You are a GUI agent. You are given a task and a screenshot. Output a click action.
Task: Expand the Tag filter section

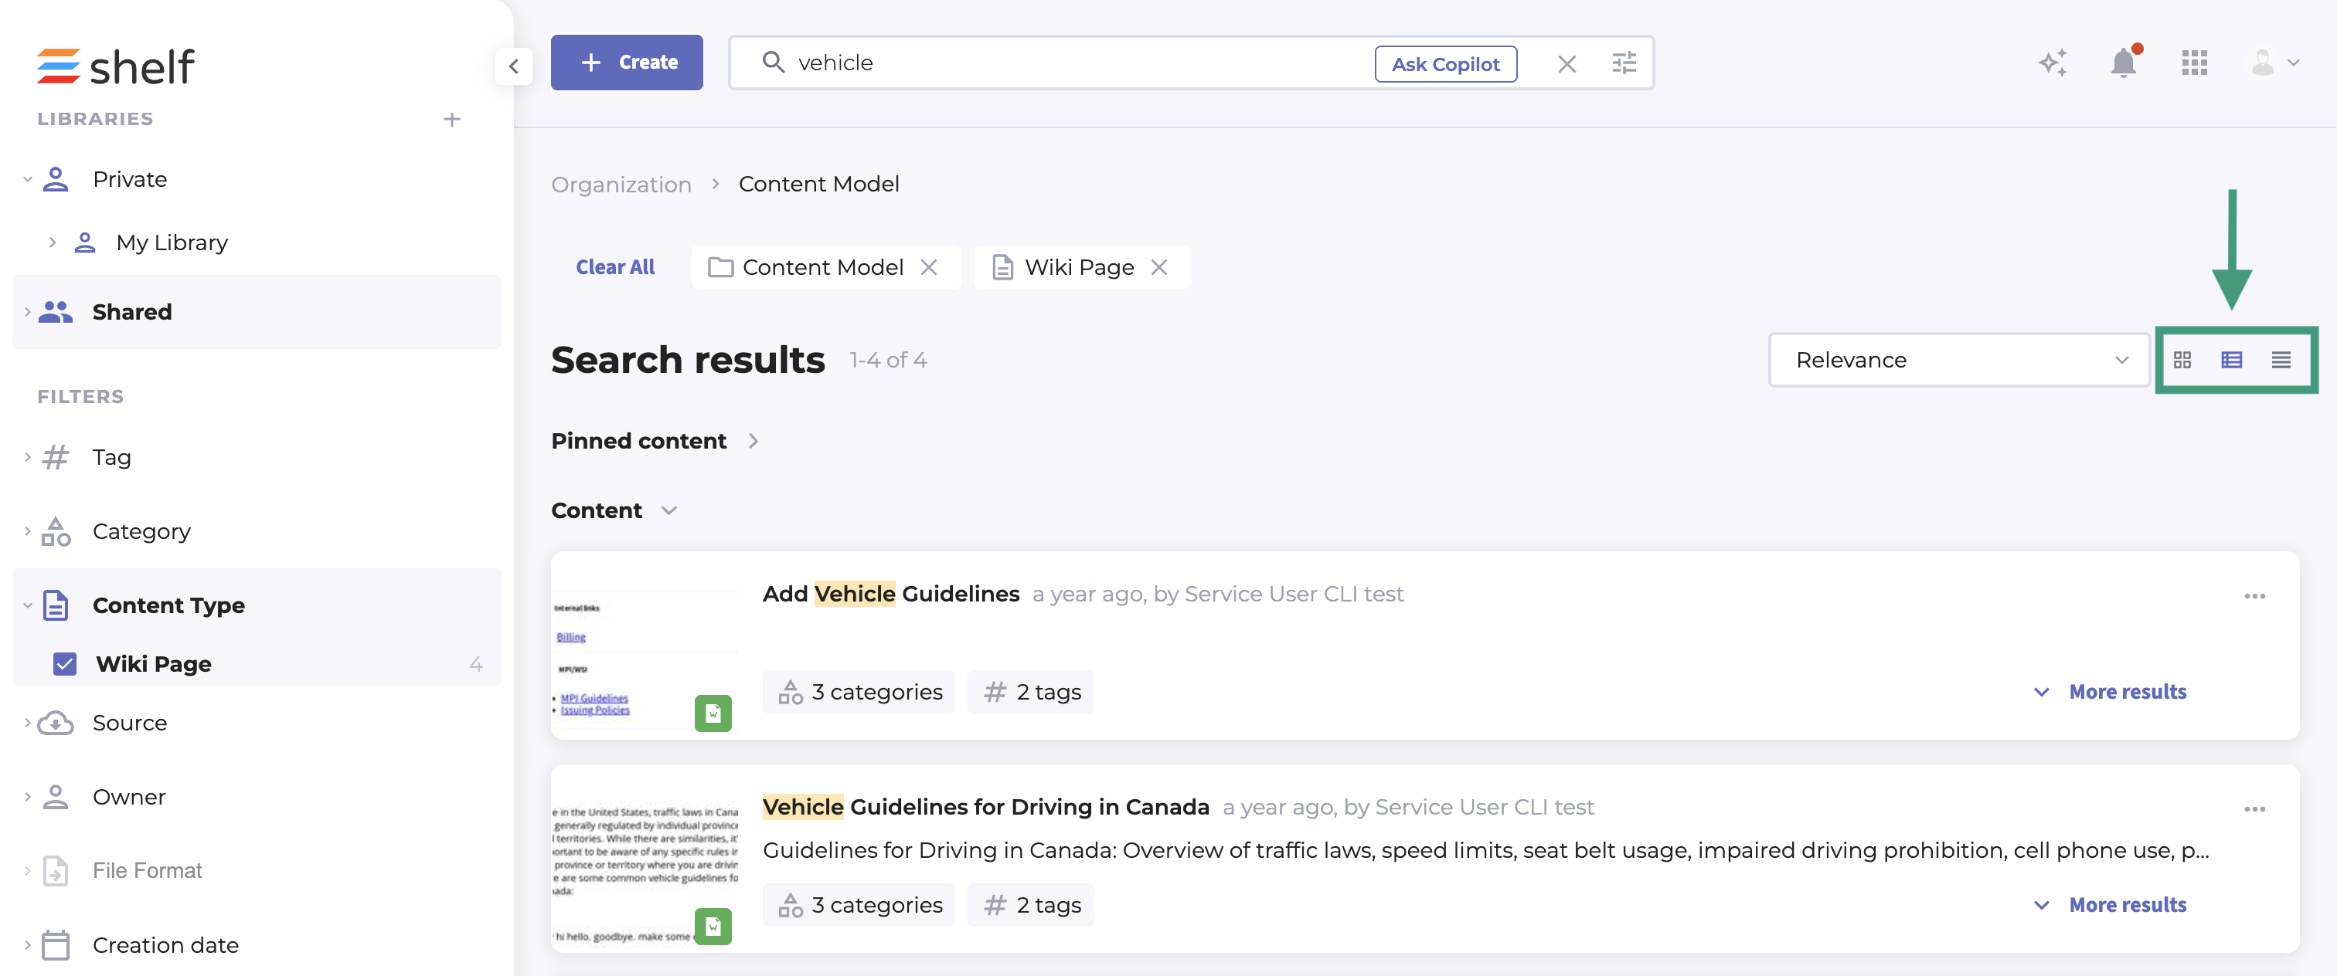(x=111, y=457)
